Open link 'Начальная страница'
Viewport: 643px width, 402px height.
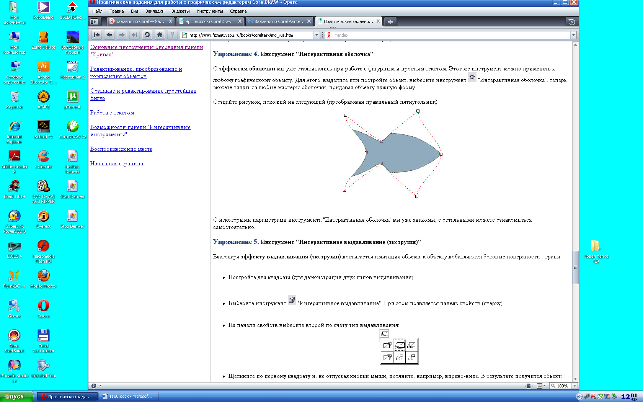coord(117,163)
